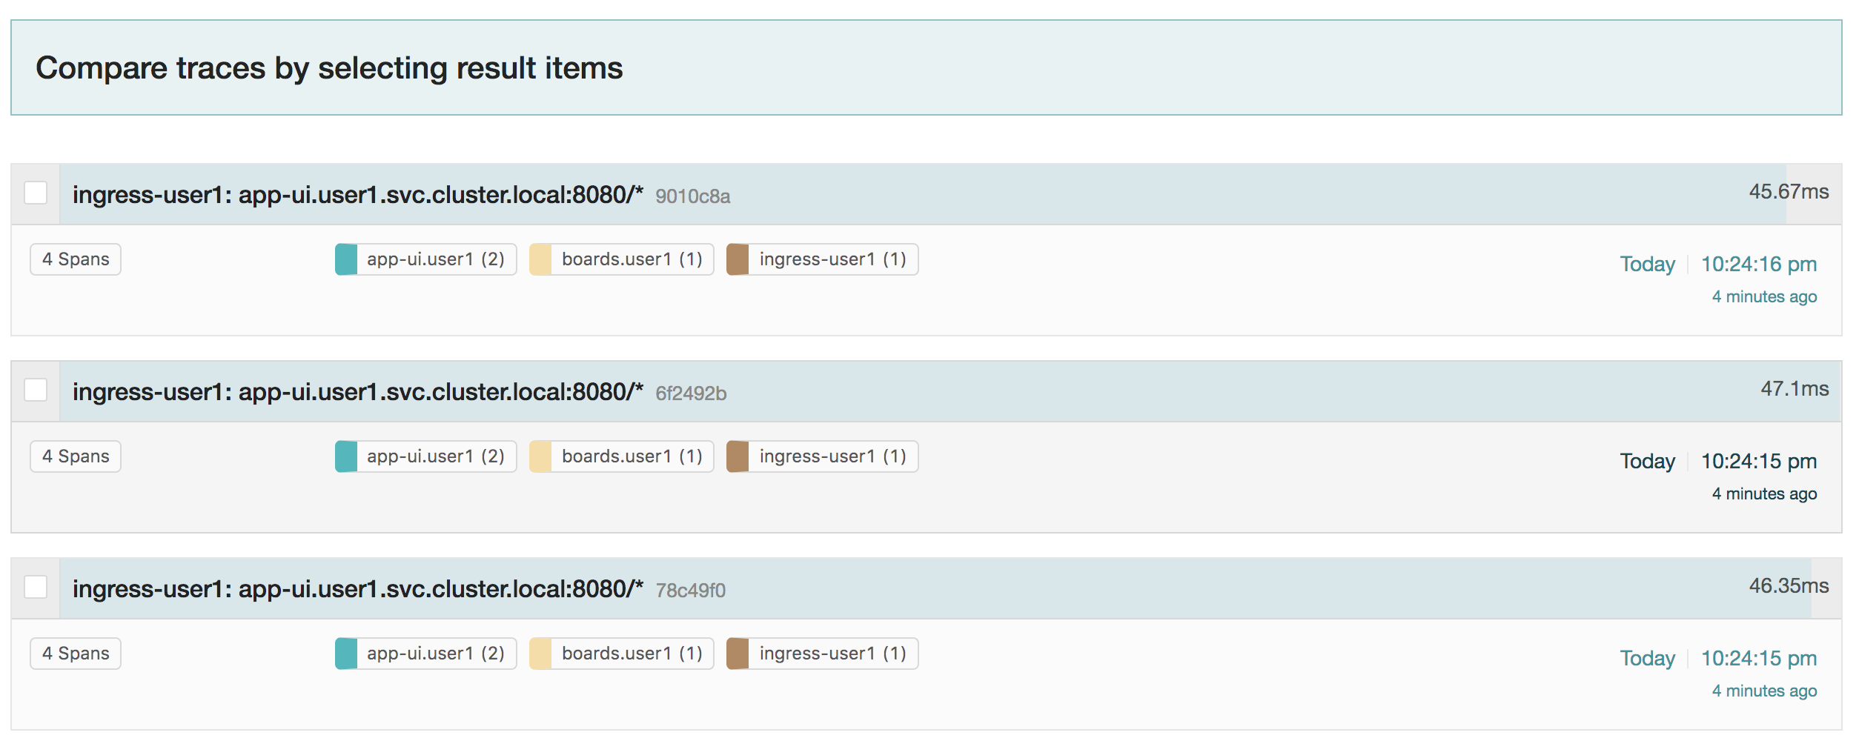Click the 10:24:16 pm timestamp
The height and width of the screenshot is (741, 1859).
tap(1758, 264)
